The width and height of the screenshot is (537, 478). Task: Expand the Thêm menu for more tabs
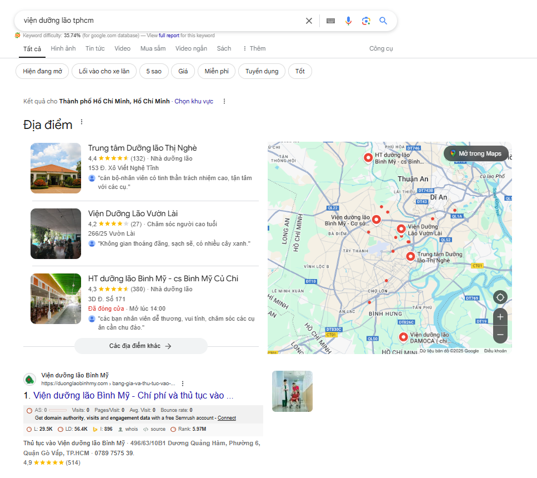[x=254, y=48]
